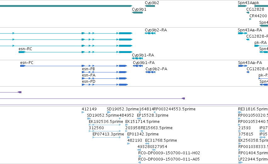Select the 412149 EST label
This screenshot has width=268, height=164.
[89, 109]
